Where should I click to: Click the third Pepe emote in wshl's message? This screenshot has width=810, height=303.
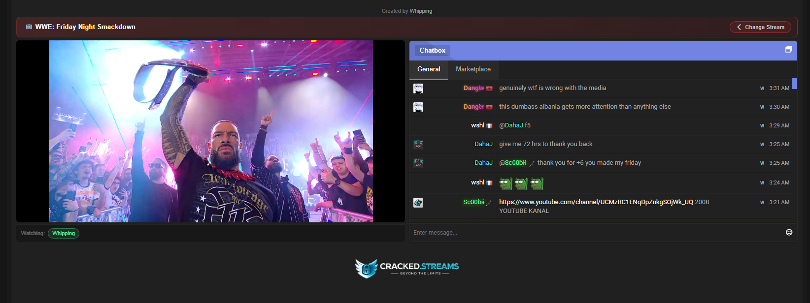pyautogui.click(x=537, y=183)
